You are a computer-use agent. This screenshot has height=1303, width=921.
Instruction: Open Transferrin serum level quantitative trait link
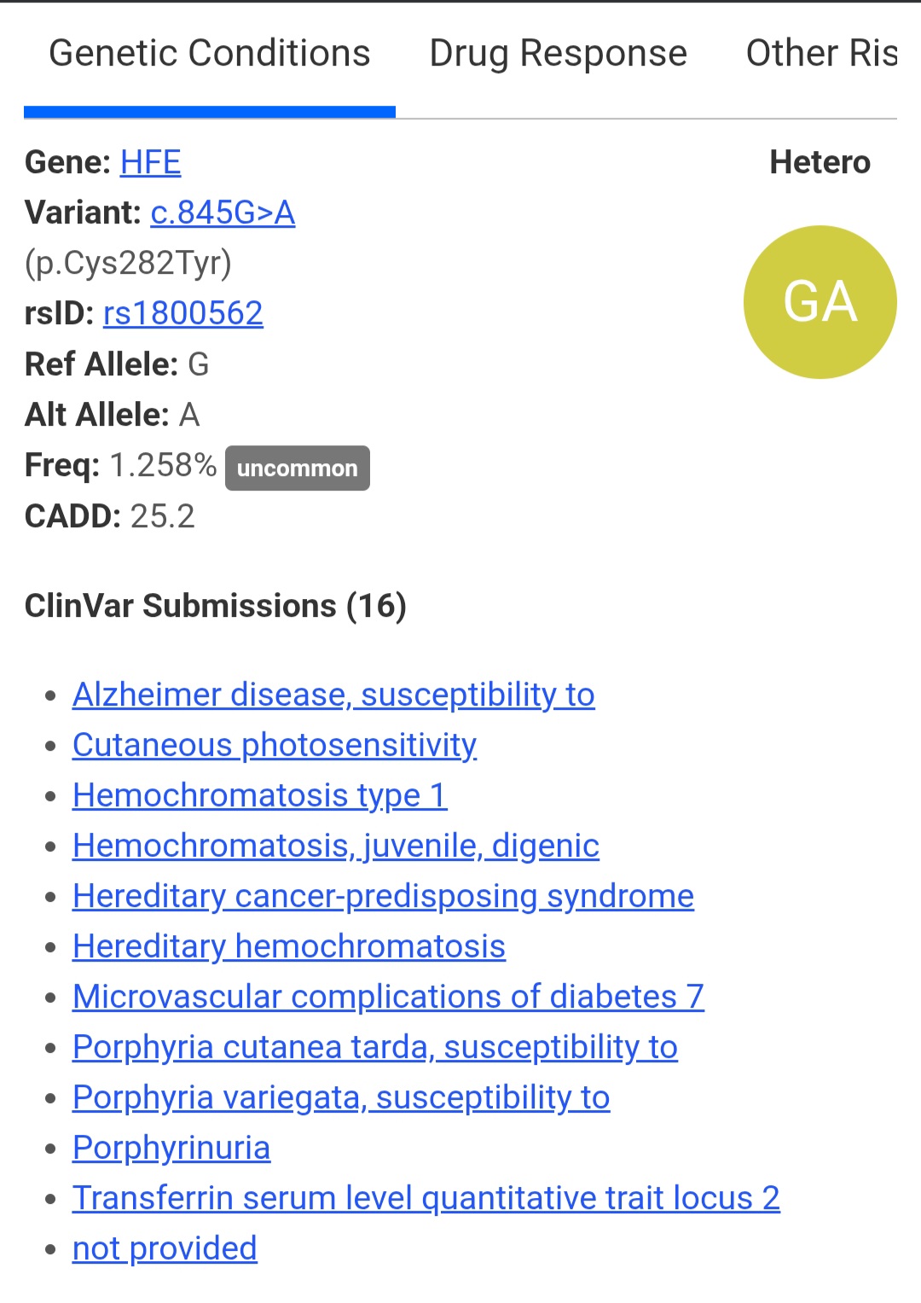(x=426, y=1198)
